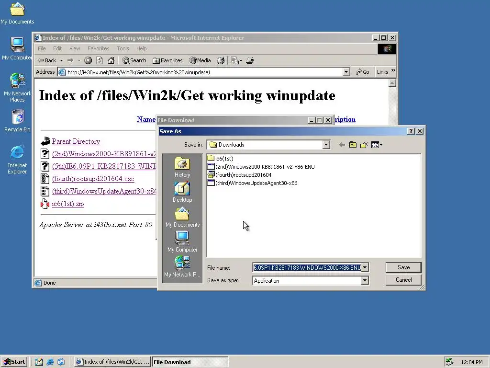Switch to File Download taskbar button

pyautogui.click(x=190, y=362)
